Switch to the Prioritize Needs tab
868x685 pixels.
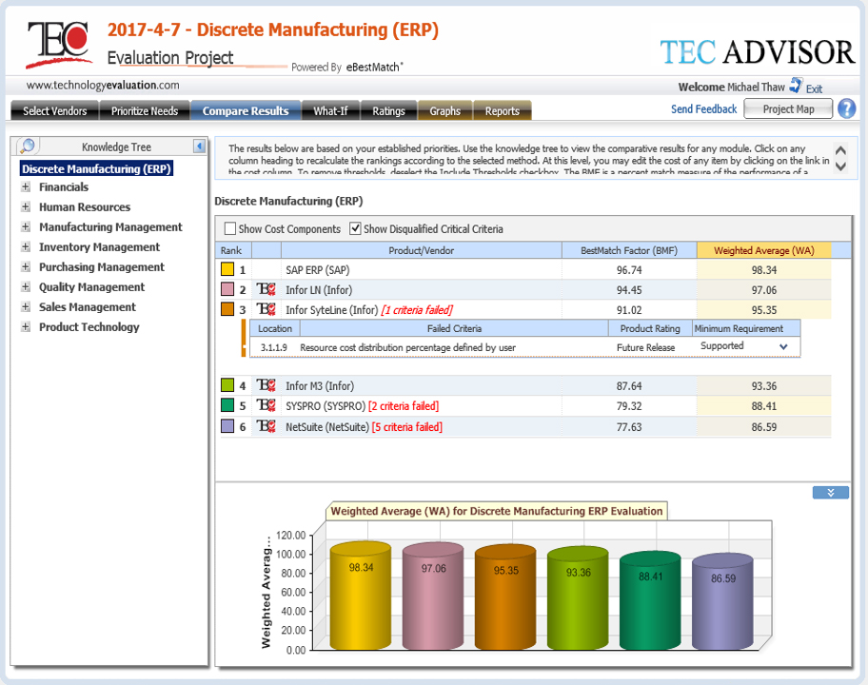145,110
